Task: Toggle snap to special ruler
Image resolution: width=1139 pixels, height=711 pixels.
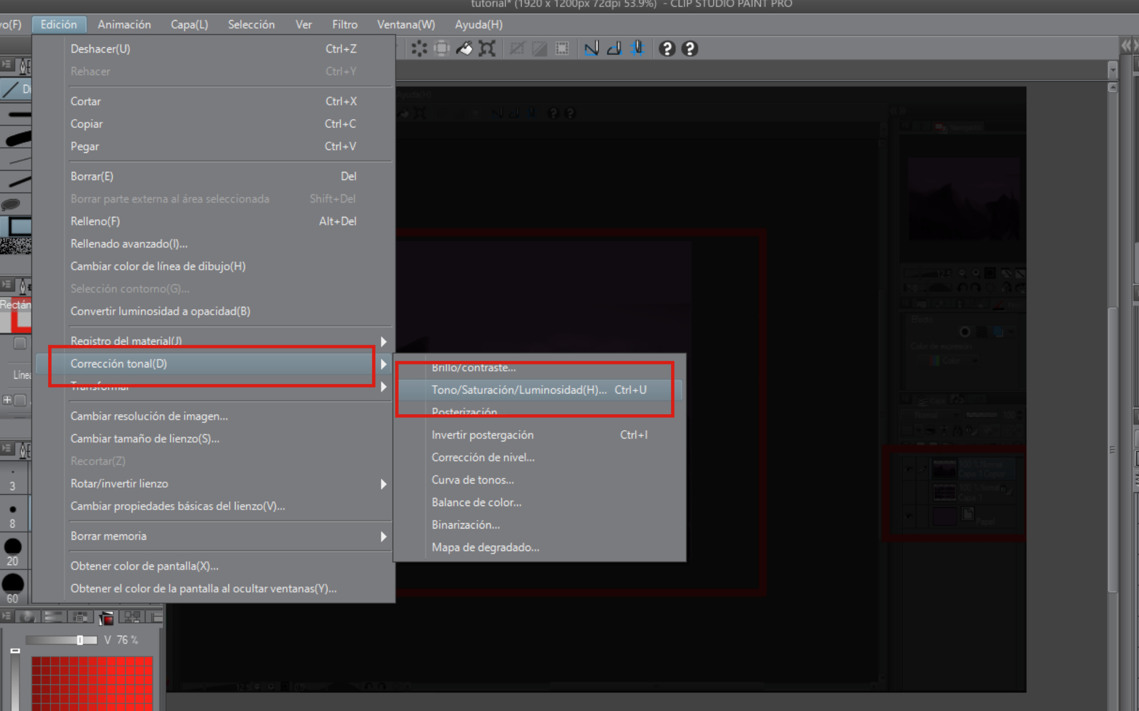Action: (615, 49)
